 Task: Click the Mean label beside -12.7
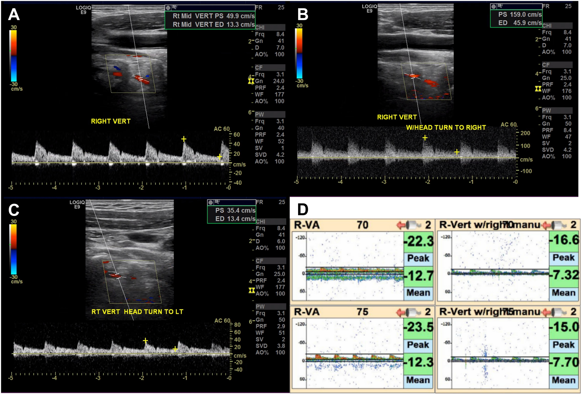click(418, 293)
